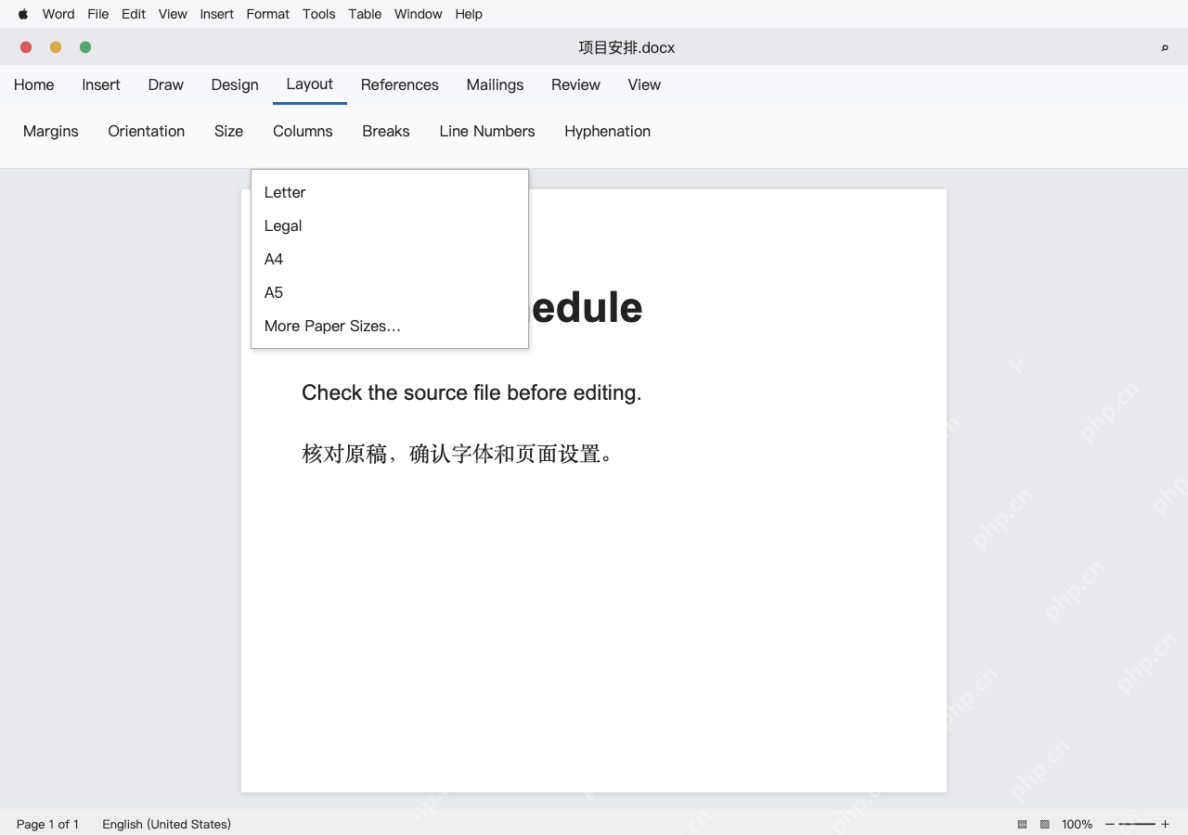Screen dimensions: 1188x835
Task: Open the Apple menu logo
Action: (23, 14)
